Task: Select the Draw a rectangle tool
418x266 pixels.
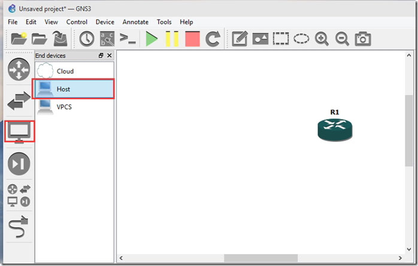Action: click(x=281, y=39)
